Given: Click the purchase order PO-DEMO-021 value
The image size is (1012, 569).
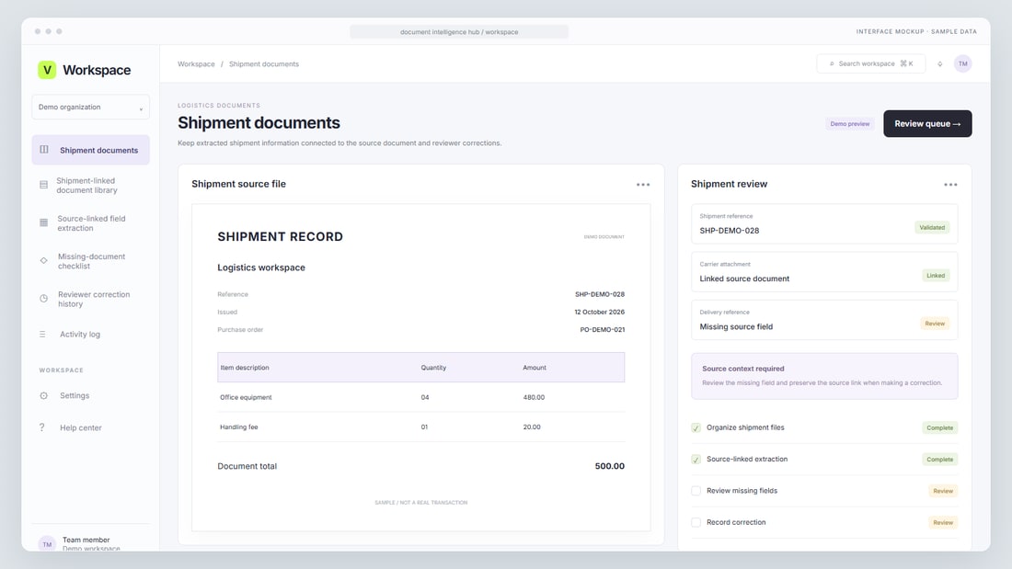Looking at the screenshot, I should tap(603, 330).
